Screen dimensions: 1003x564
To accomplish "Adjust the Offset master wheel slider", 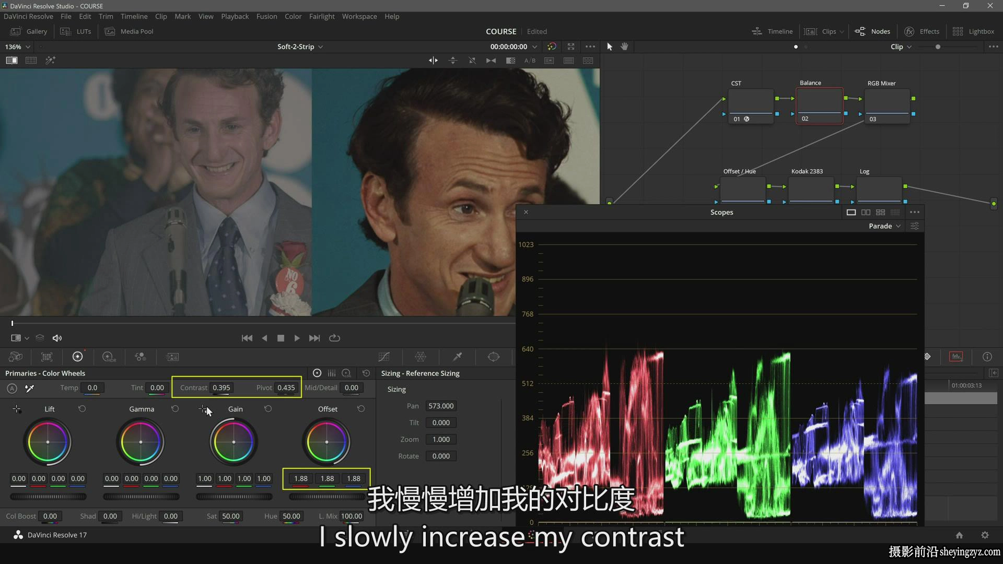I will (x=326, y=497).
